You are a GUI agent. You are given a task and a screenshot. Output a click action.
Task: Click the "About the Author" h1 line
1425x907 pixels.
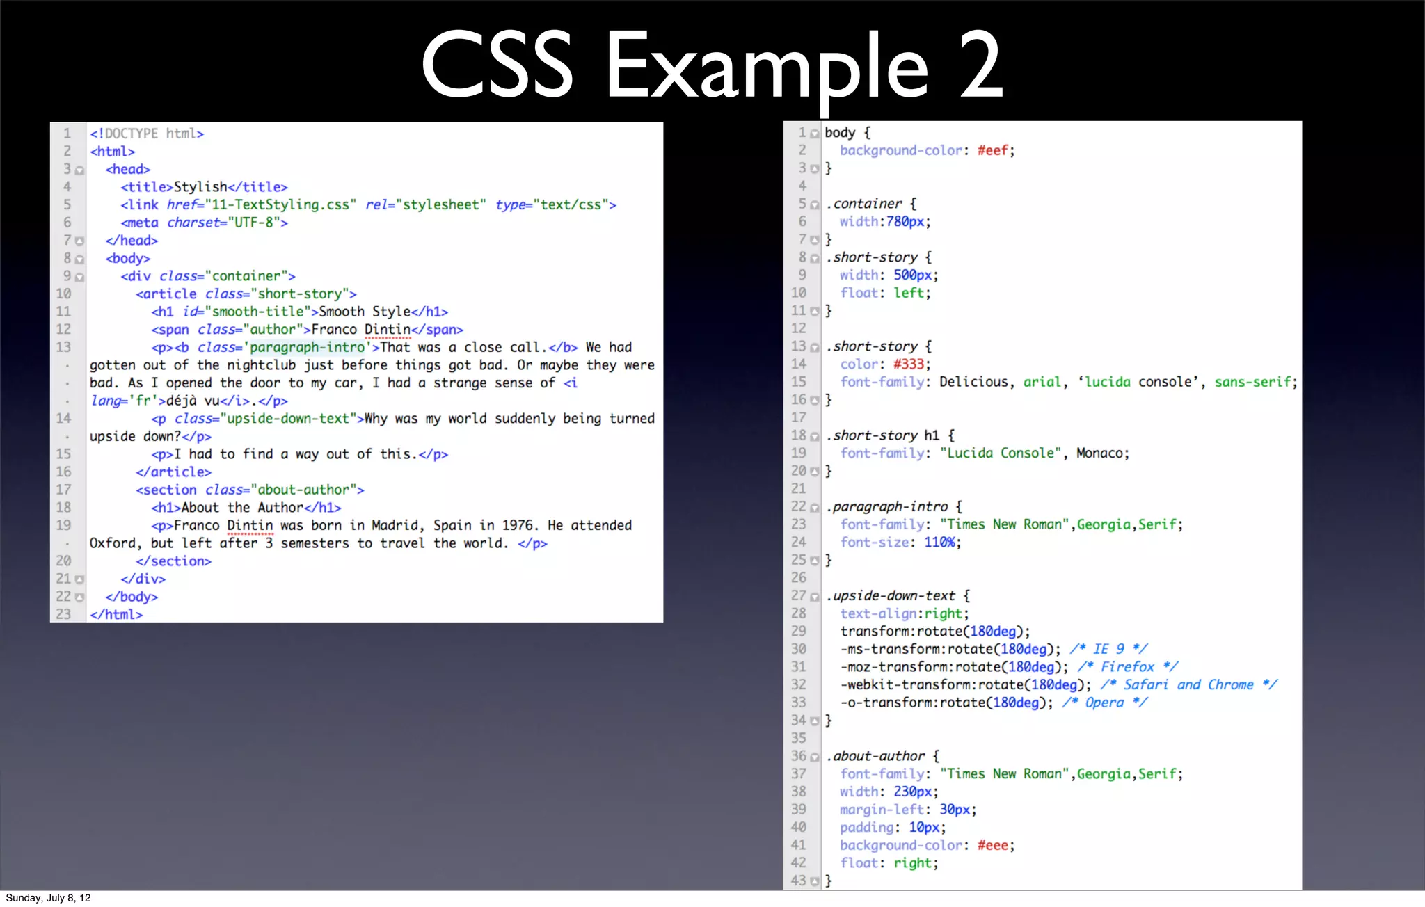(246, 508)
